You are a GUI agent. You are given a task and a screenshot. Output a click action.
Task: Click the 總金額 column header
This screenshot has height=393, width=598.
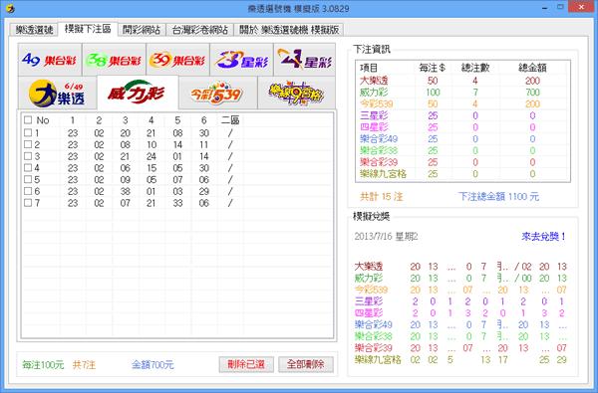coord(532,68)
